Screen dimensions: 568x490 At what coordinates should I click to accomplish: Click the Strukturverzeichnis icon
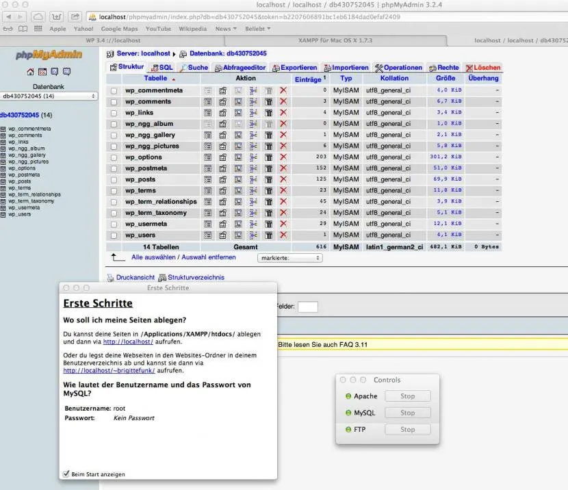coord(162,278)
